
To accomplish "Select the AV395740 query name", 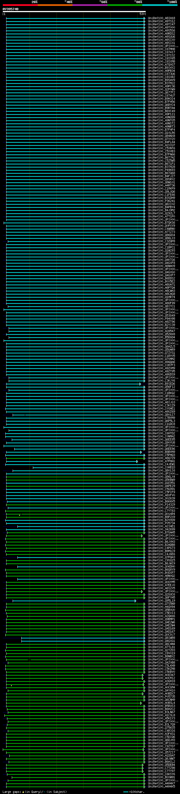I will (x=10, y=9).
